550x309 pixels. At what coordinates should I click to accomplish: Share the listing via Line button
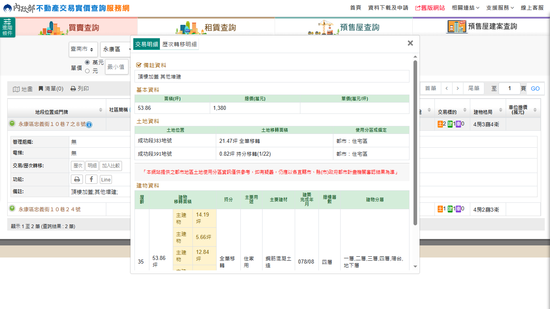[105, 180]
